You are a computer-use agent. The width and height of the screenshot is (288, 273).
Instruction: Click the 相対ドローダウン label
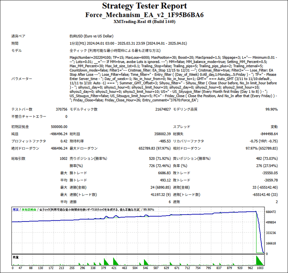tap(187, 148)
